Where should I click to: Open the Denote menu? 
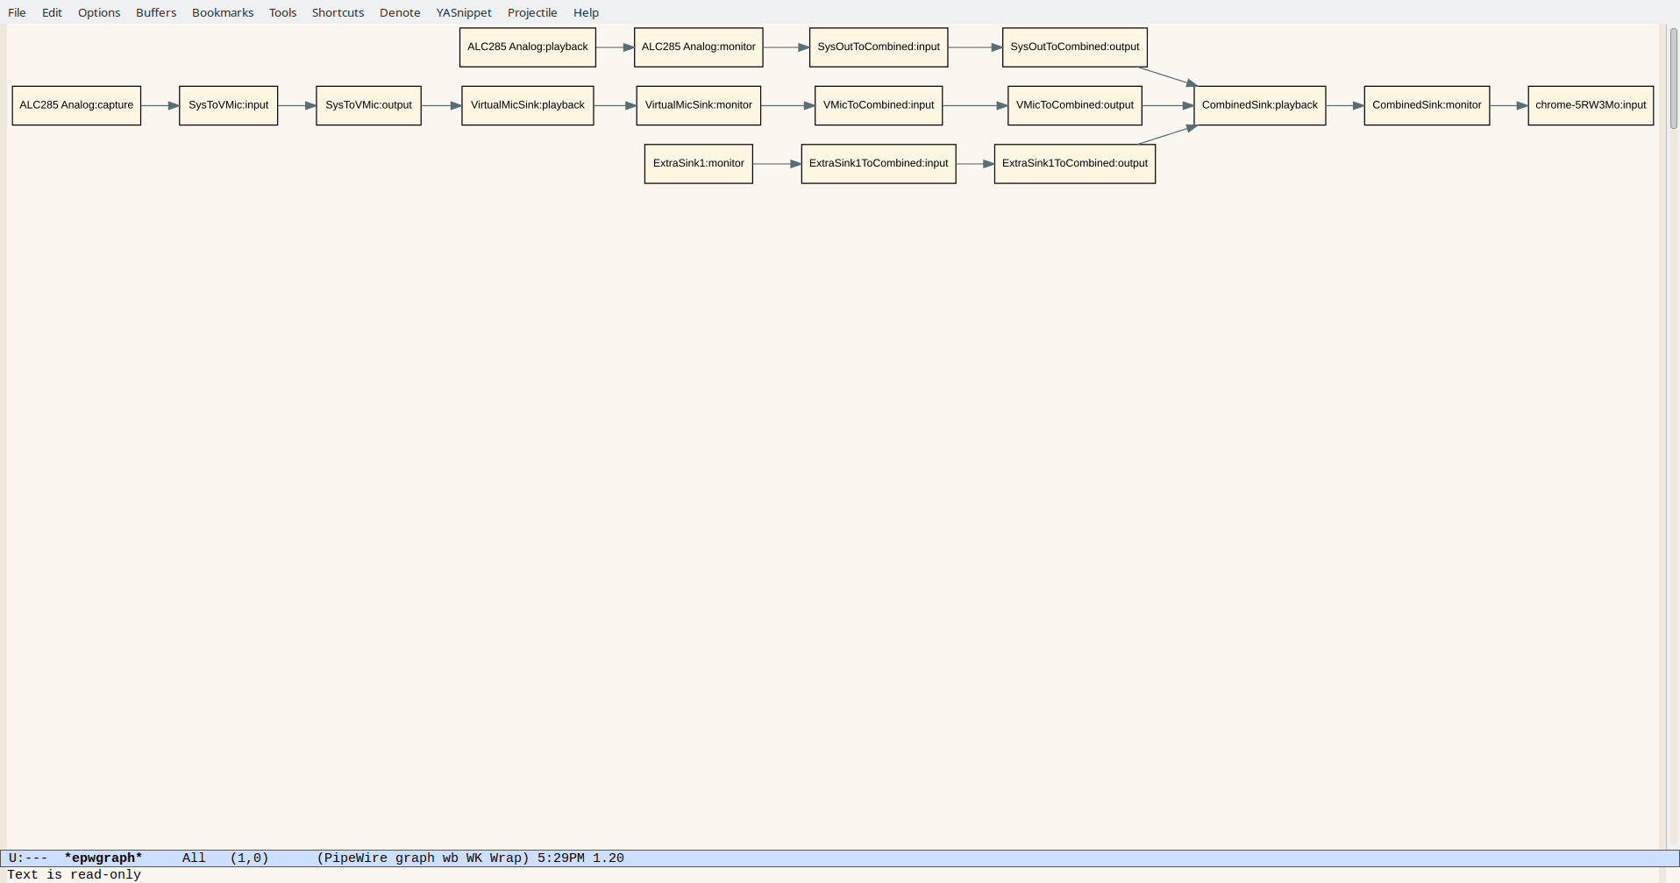tap(399, 12)
